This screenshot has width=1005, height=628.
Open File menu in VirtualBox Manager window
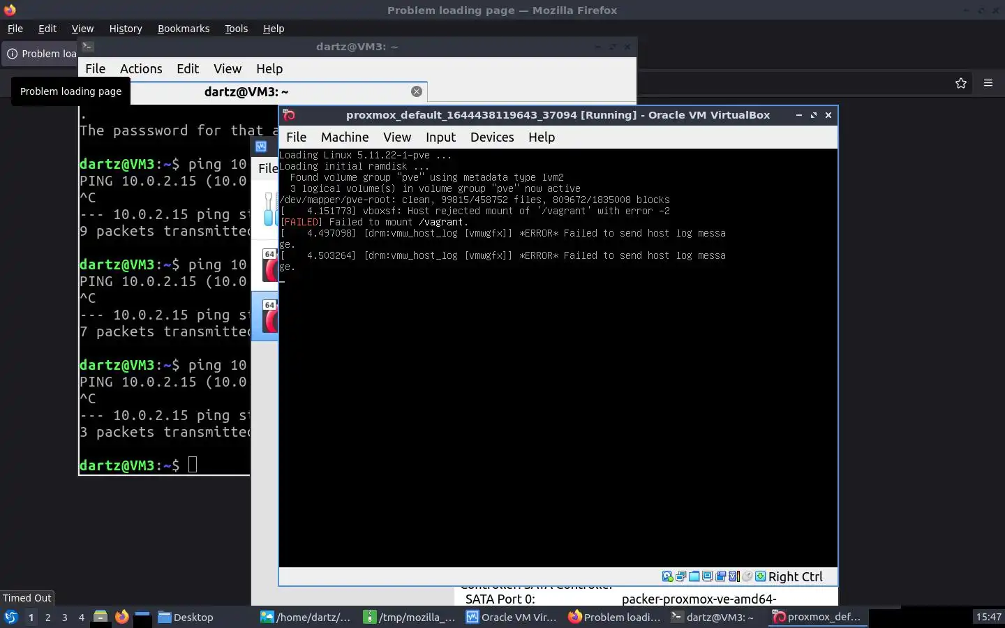(x=268, y=168)
